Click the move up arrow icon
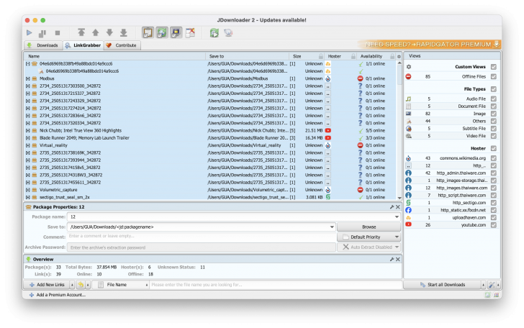524x328 pixels. (x=96, y=32)
